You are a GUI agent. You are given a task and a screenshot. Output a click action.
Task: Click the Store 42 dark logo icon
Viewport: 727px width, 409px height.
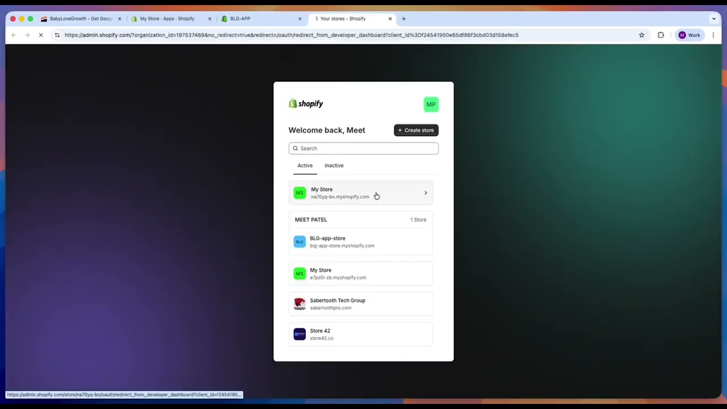tap(299, 334)
